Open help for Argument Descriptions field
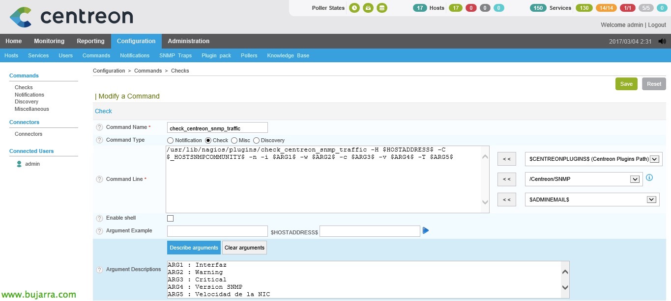This screenshot has width=671, height=301. pos(99,270)
